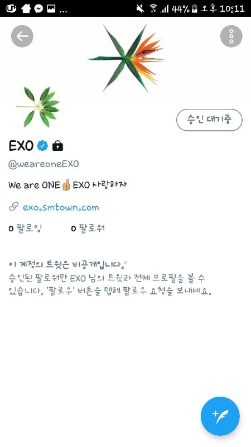
Task: Open the exo.smtown.com link
Action: click(x=61, y=207)
